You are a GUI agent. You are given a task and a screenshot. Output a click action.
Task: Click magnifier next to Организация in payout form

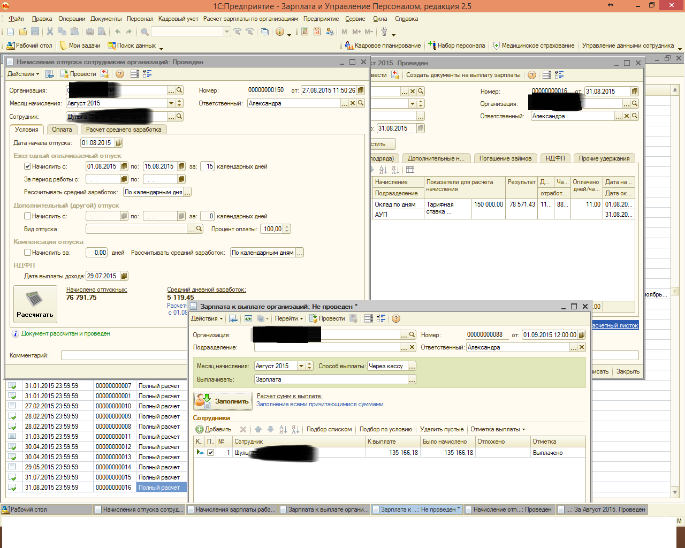pos(412,335)
